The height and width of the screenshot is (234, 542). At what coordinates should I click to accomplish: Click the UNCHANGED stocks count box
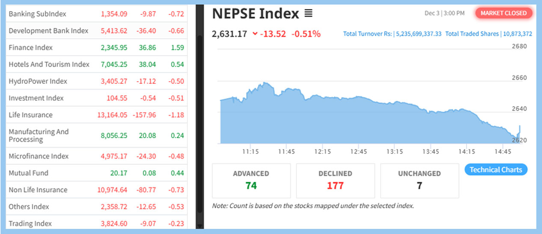point(419,181)
